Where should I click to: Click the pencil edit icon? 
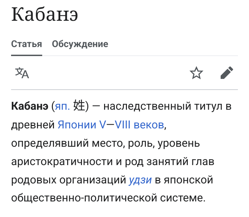click(x=227, y=73)
